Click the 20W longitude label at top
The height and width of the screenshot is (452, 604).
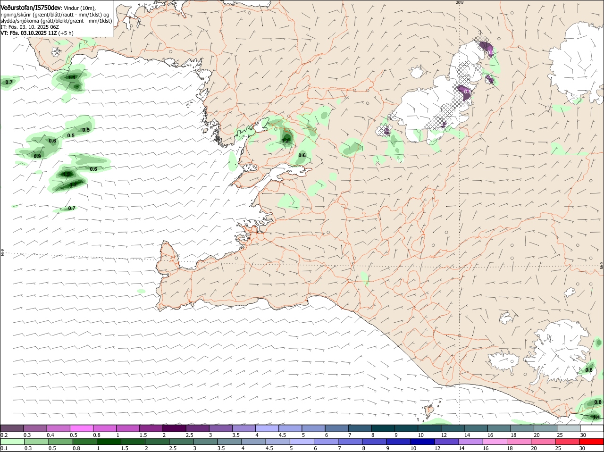460,2
